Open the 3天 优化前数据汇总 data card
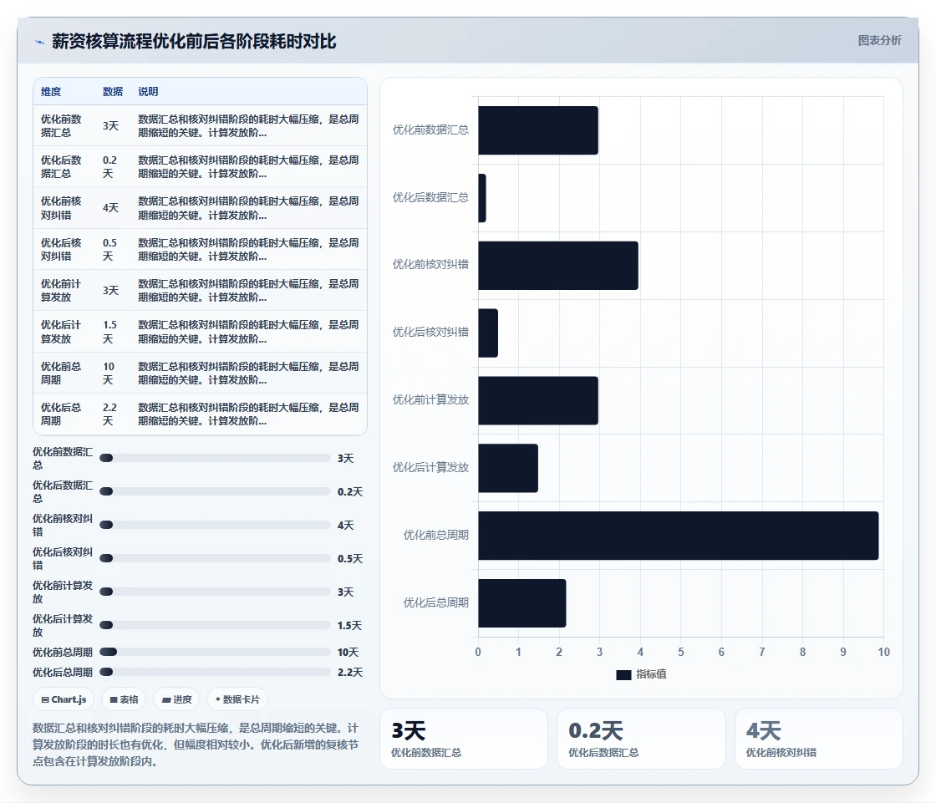This screenshot has height=803, width=936. click(463, 739)
